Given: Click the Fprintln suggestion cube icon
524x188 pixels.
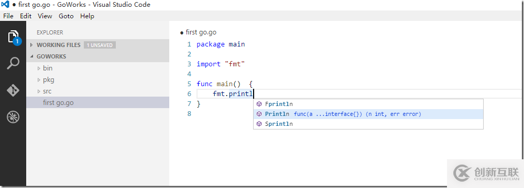Looking at the screenshot, I should point(259,104).
